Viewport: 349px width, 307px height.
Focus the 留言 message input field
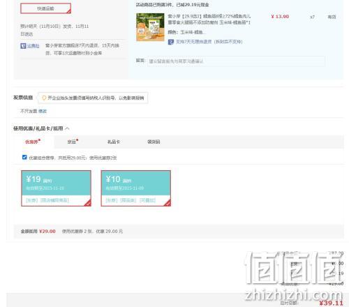click(236, 61)
